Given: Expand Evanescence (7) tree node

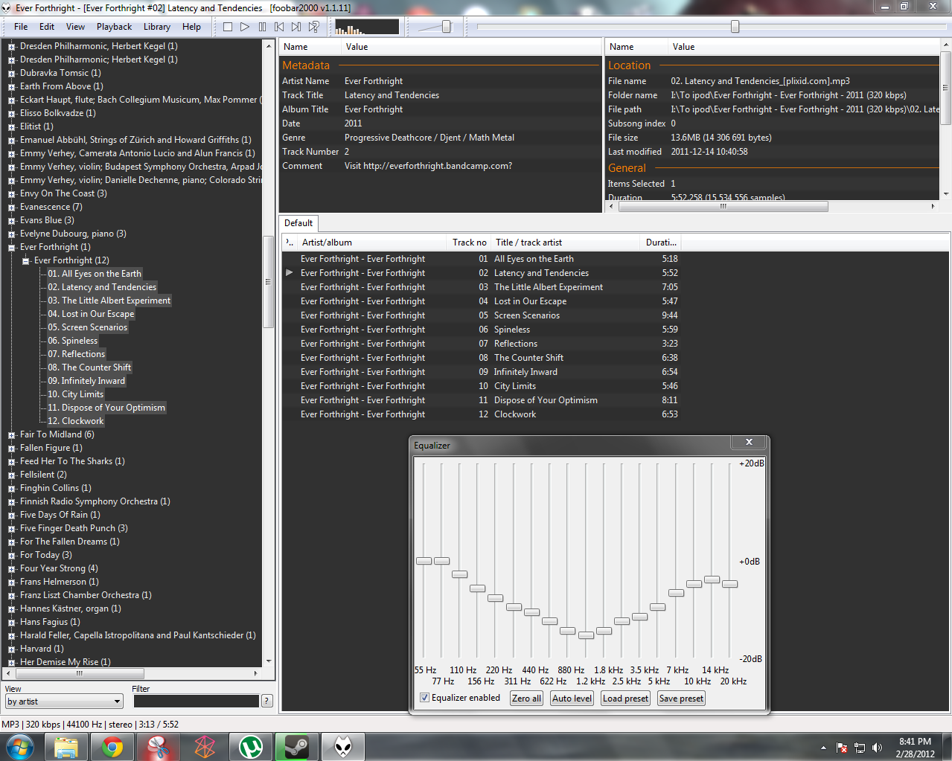Looking at the screenshot, I should click(11, 208).
